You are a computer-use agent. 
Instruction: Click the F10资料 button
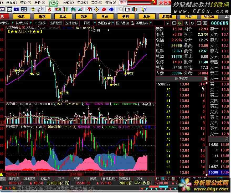40,23
